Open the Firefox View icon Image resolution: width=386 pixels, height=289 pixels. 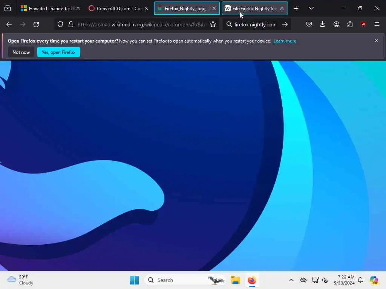pyautogui.click(x=8, y=9)
